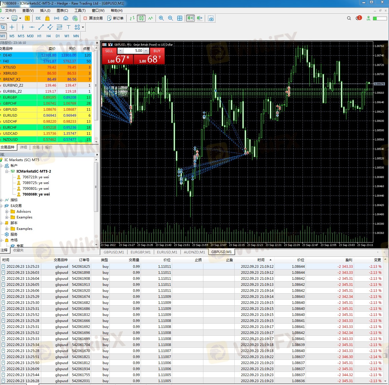Open the search magnifier icon
Screen dimensions: 389x385
[x=349, y=18]
